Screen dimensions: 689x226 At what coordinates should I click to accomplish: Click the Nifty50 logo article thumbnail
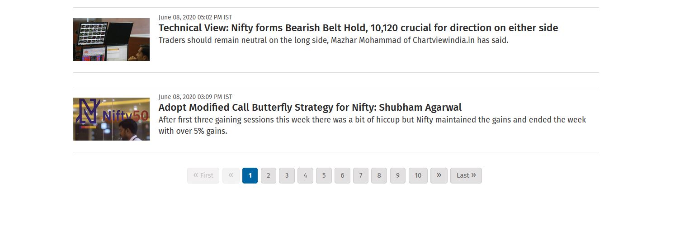(x=111, y=119)
